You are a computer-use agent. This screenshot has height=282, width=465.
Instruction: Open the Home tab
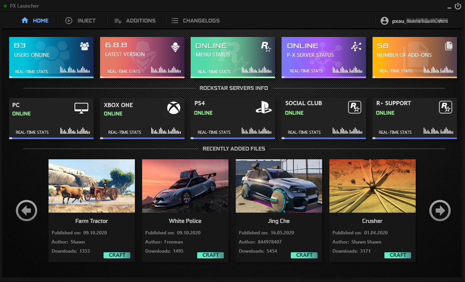(35, 21)
